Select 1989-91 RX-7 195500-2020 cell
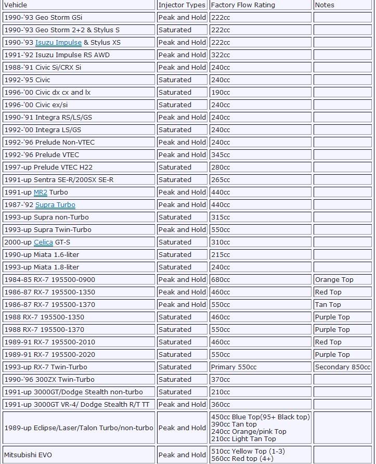The image size is (376, 464). coord(79,354)
